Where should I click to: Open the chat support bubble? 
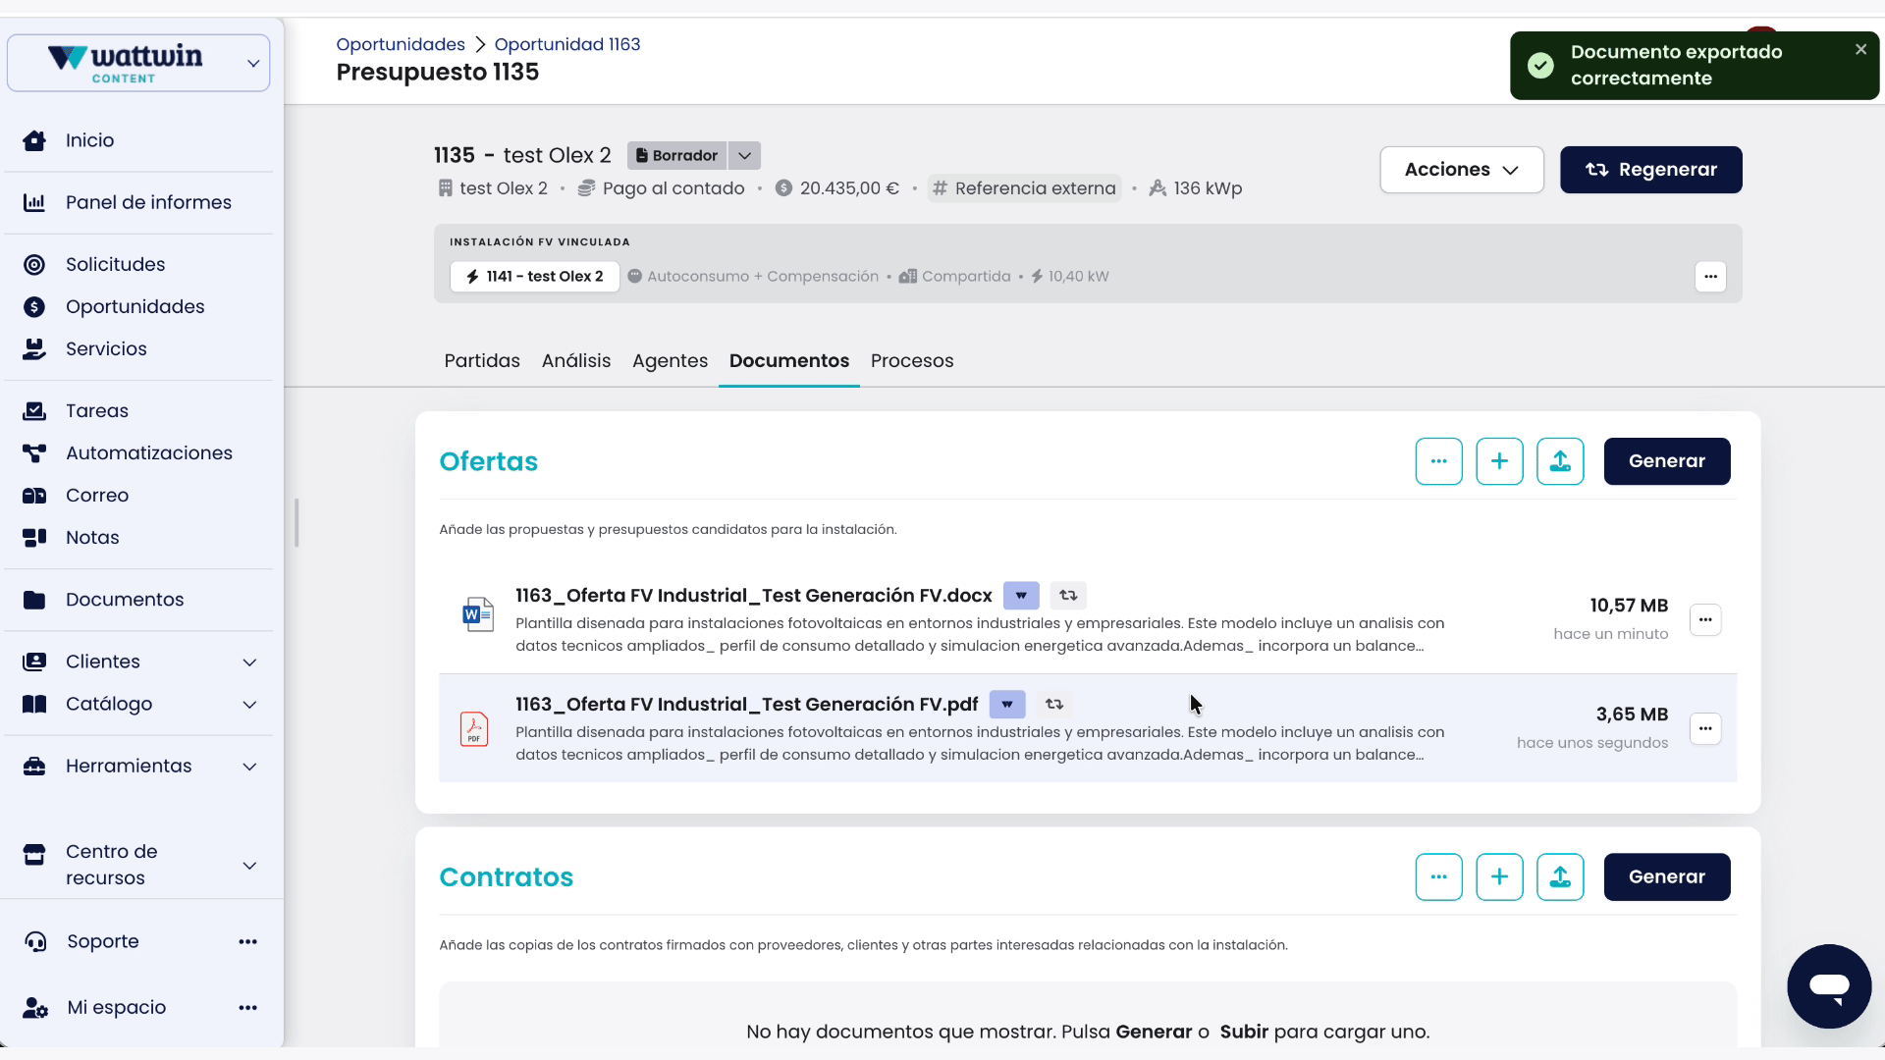point(1829,985)
